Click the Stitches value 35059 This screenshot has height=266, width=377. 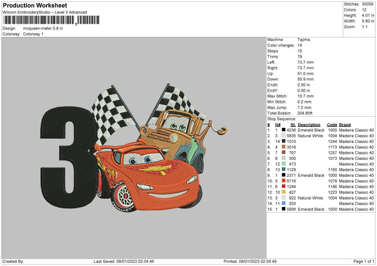coord(368,4)
